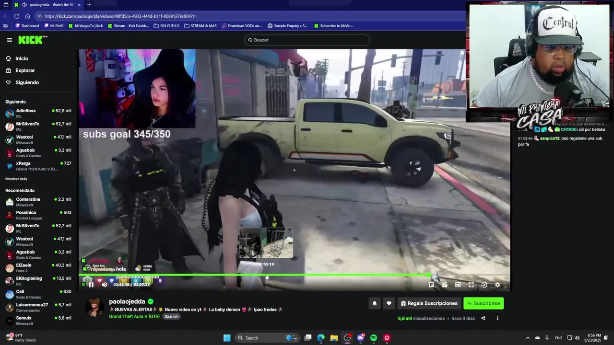Open Windows Start menu
The width and height of the screenshot is (614, 345).
point(227,338)
